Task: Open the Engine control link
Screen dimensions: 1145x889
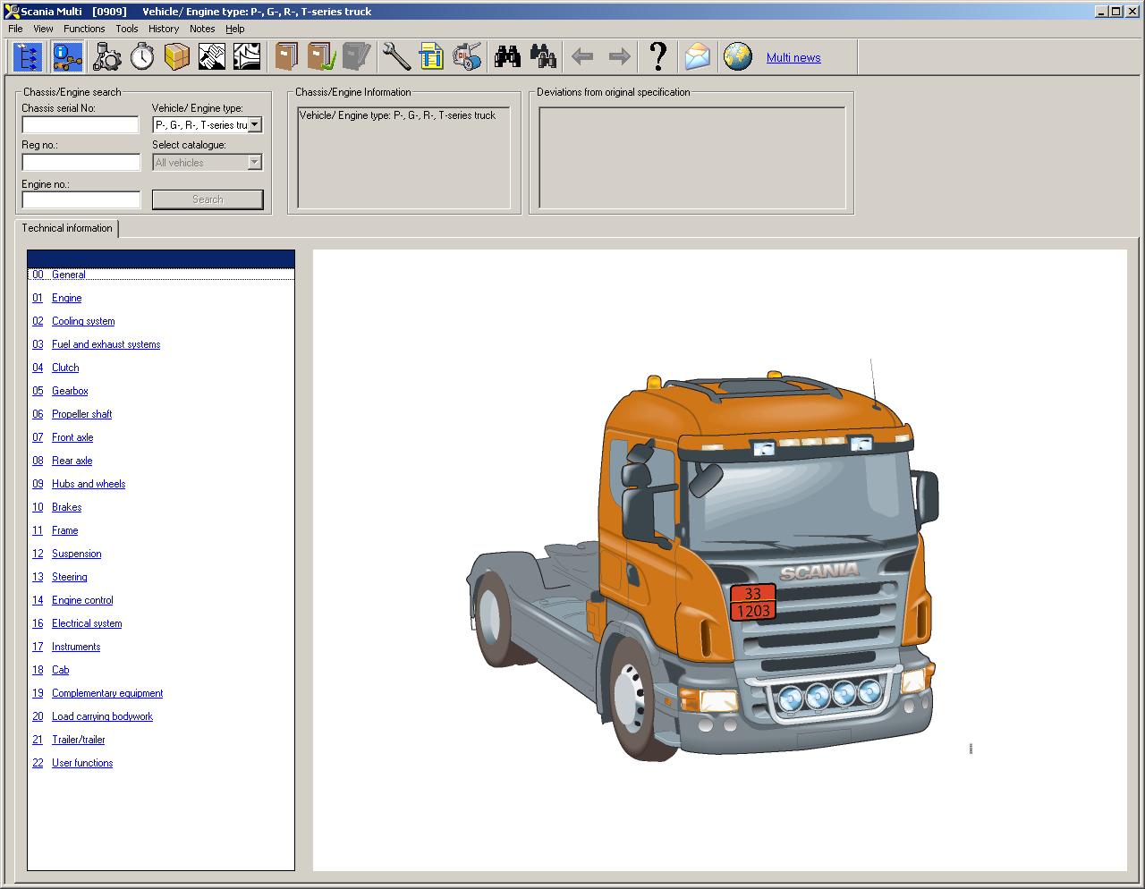Action: pyautogui.click(x=82, y=600)
